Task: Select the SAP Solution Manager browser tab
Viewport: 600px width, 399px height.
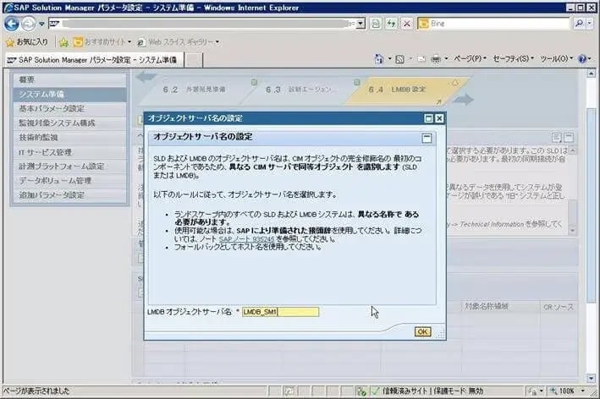Action: [94, 60]
